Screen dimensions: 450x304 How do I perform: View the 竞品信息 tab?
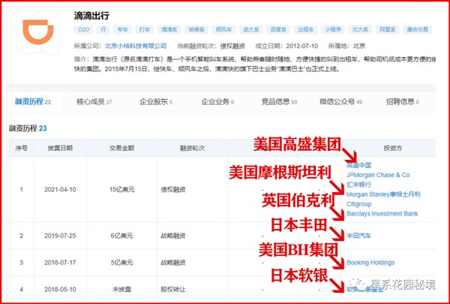tap(279, 102)
